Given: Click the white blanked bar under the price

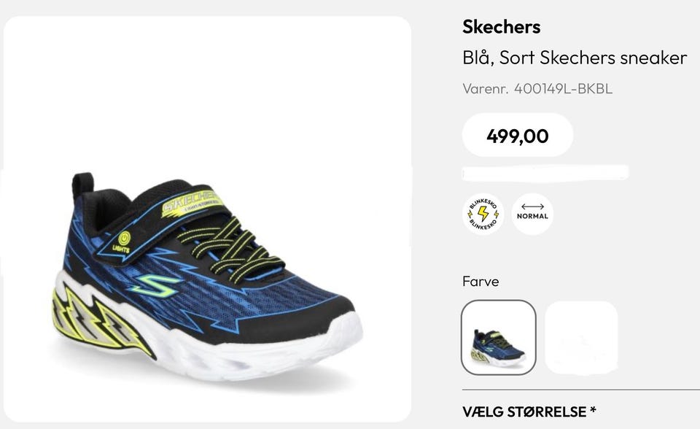Looking at the screenshot, I should point(545,172).
